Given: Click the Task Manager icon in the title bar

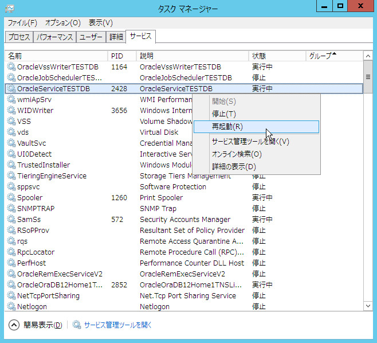Looking at the screenshot, I should tap(10, 9).
